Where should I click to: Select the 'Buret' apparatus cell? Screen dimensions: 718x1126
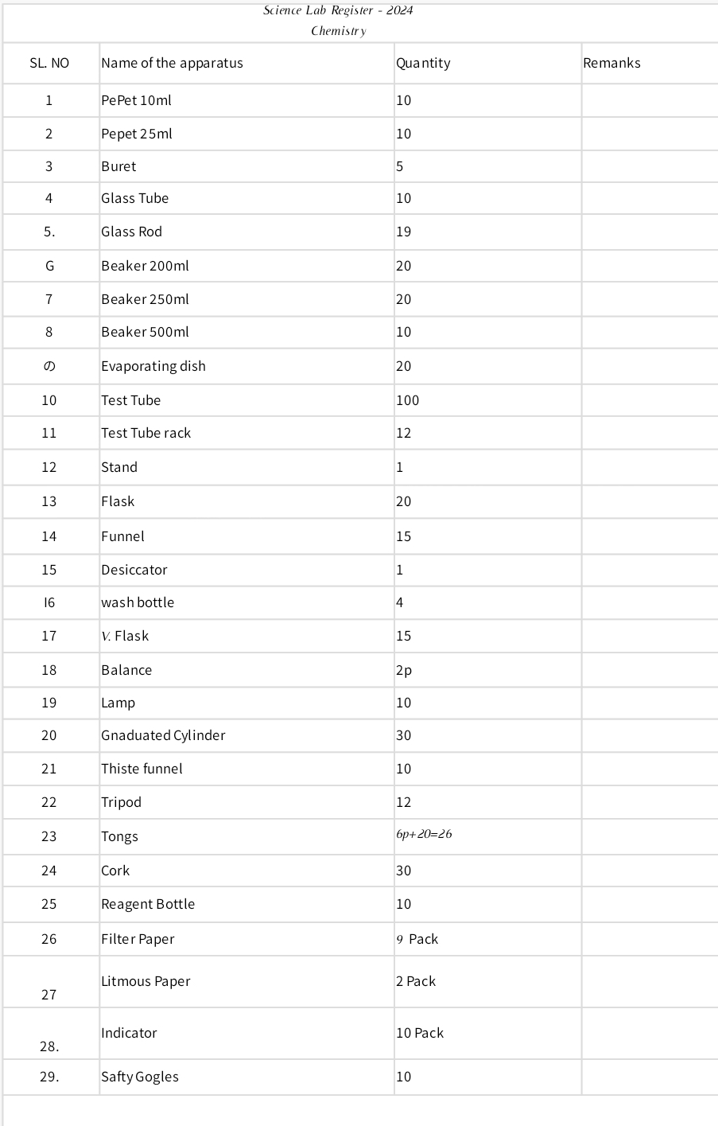tap(118, 166)
